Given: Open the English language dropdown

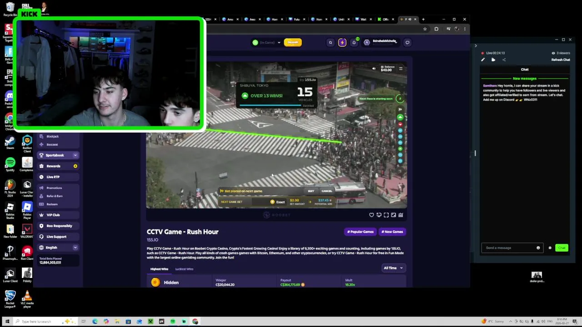Looking at the screenshot, I should (x=58, y=248).
